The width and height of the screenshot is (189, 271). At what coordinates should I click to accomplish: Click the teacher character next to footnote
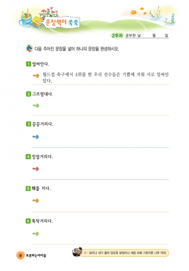[x=77, y=252]
